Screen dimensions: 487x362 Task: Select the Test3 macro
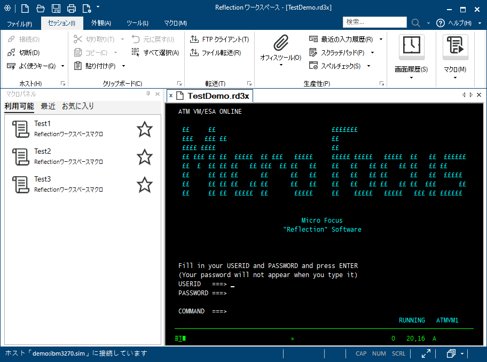coord(83,184)
